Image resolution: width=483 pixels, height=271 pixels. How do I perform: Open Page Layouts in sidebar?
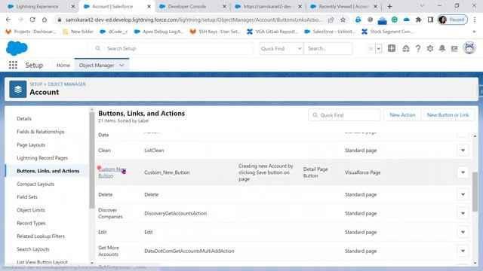31,145
